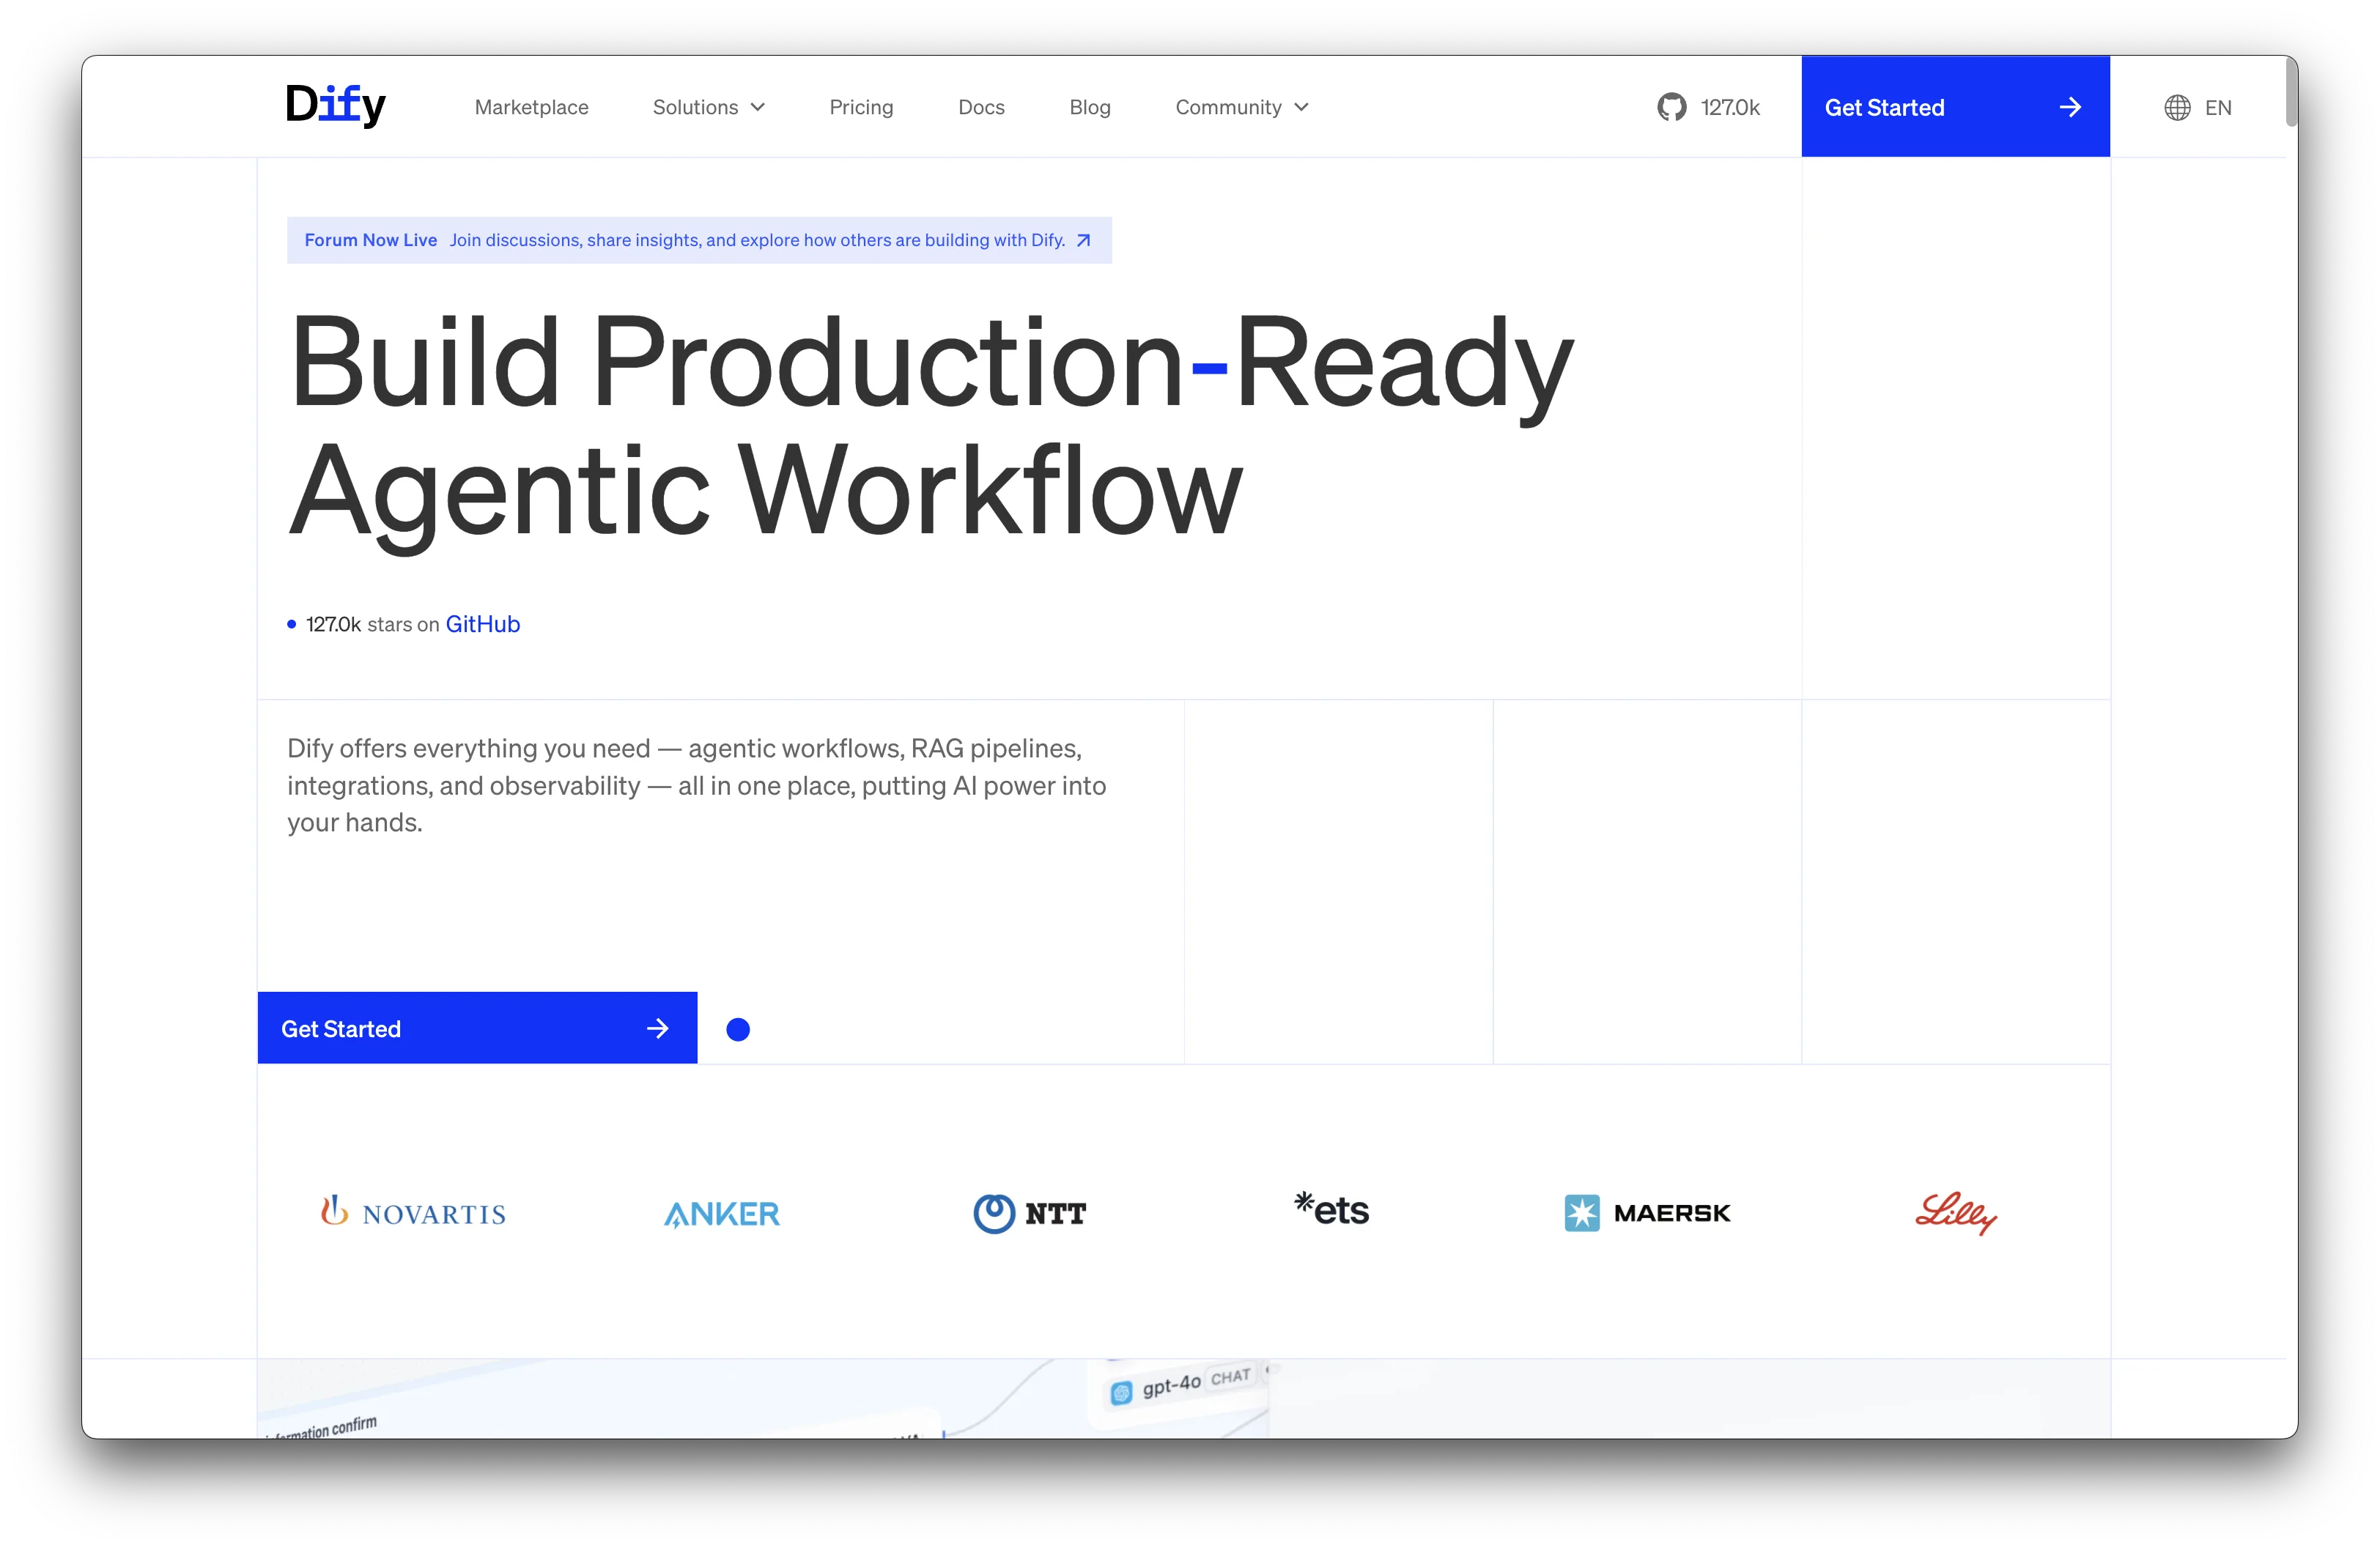
Task: Open external arrow on Forum Now Live banner
Action: 1083,241
